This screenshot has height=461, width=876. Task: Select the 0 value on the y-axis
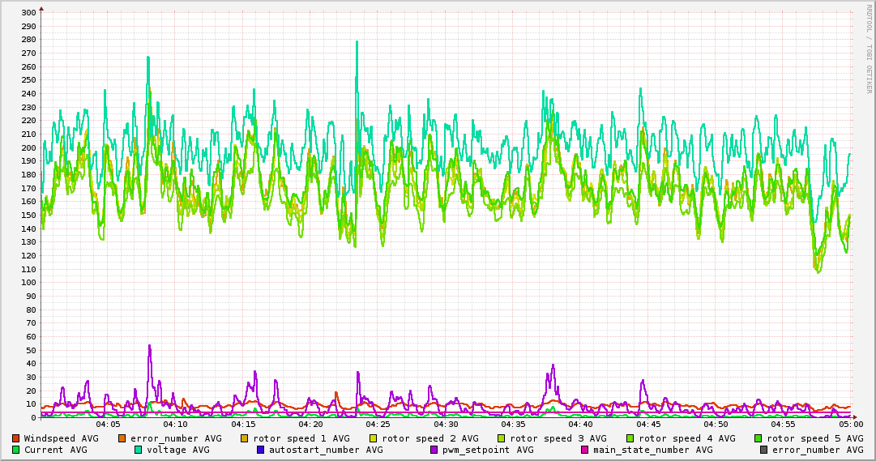(33, 418)
